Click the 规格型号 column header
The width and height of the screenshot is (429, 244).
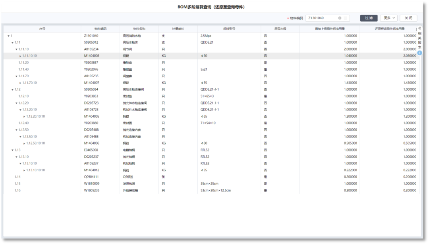pos(229,29)
